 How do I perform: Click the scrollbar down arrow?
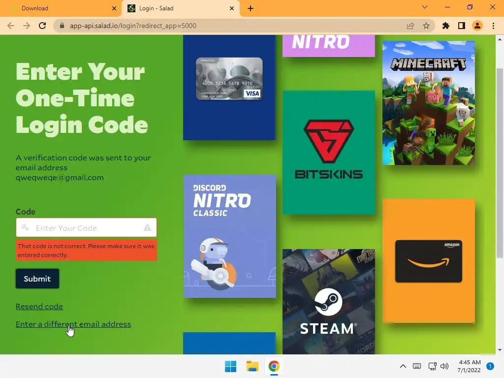point(500,350)
